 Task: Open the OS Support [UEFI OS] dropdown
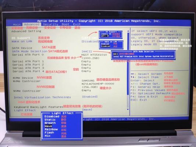[89, 38]
